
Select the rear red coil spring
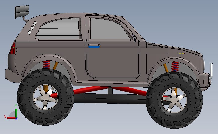[47, 64]
